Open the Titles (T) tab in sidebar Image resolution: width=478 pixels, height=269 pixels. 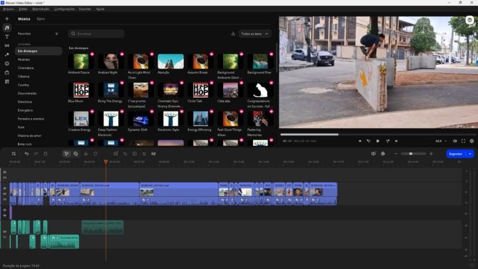click(7, 37)
